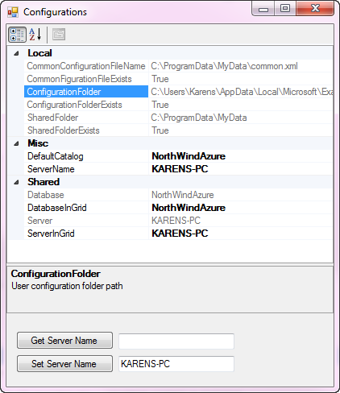
Task: Select the SharedFolderExists property
Action: (x=86, y=130)
